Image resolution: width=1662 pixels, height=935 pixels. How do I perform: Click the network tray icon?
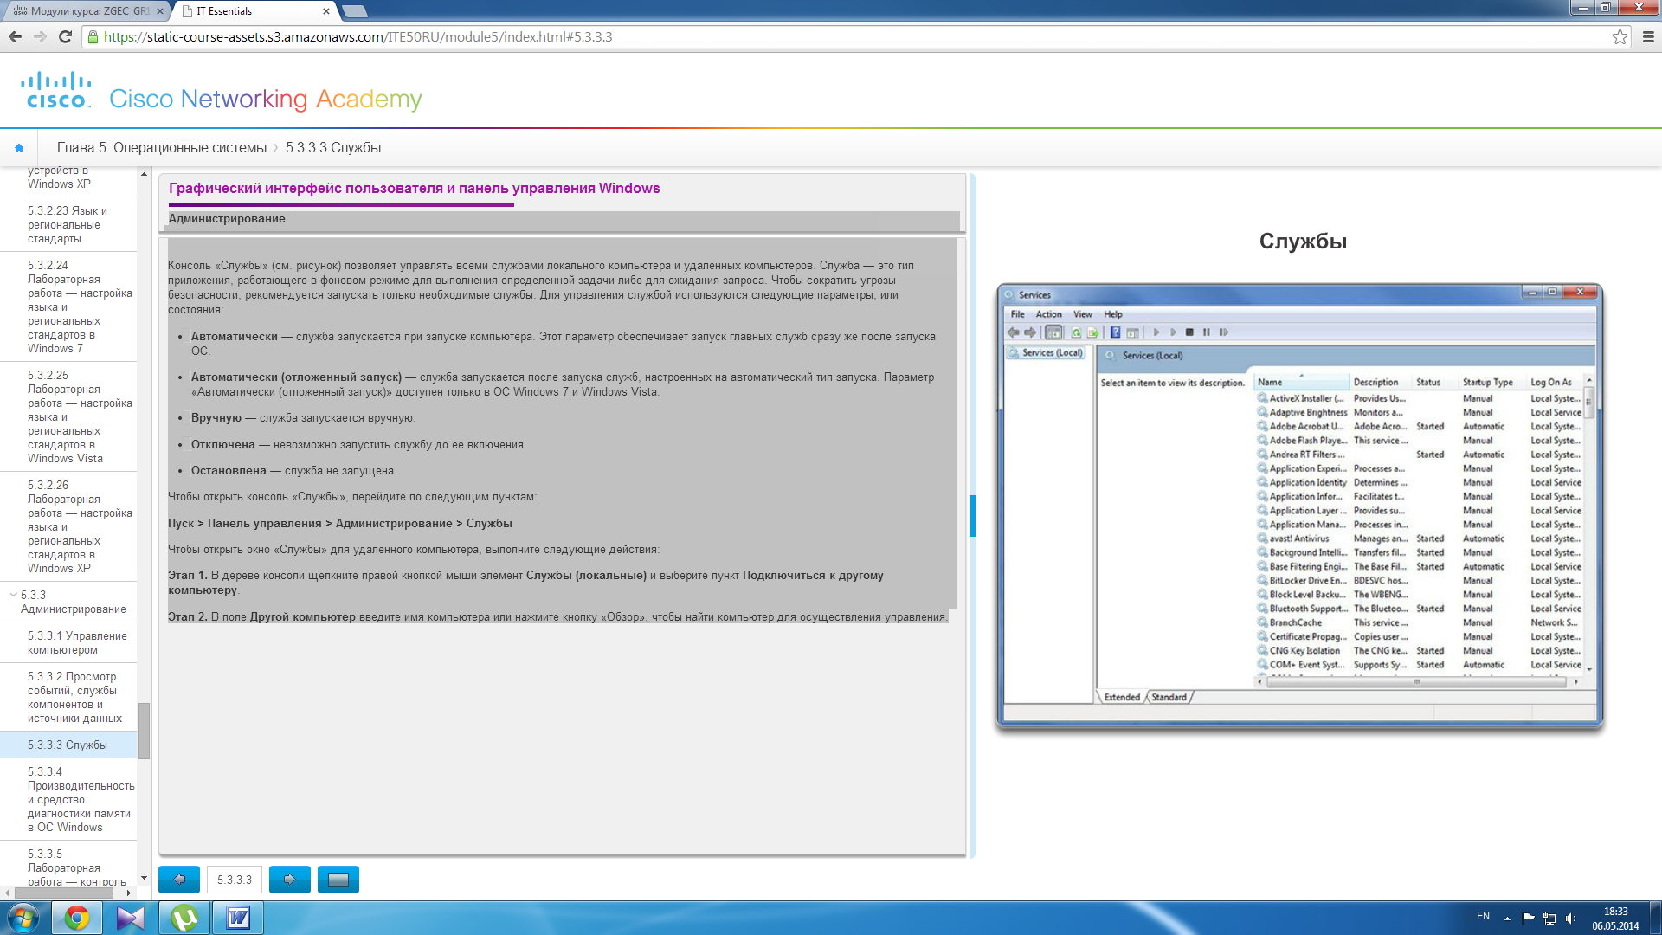coord(1549,918)
